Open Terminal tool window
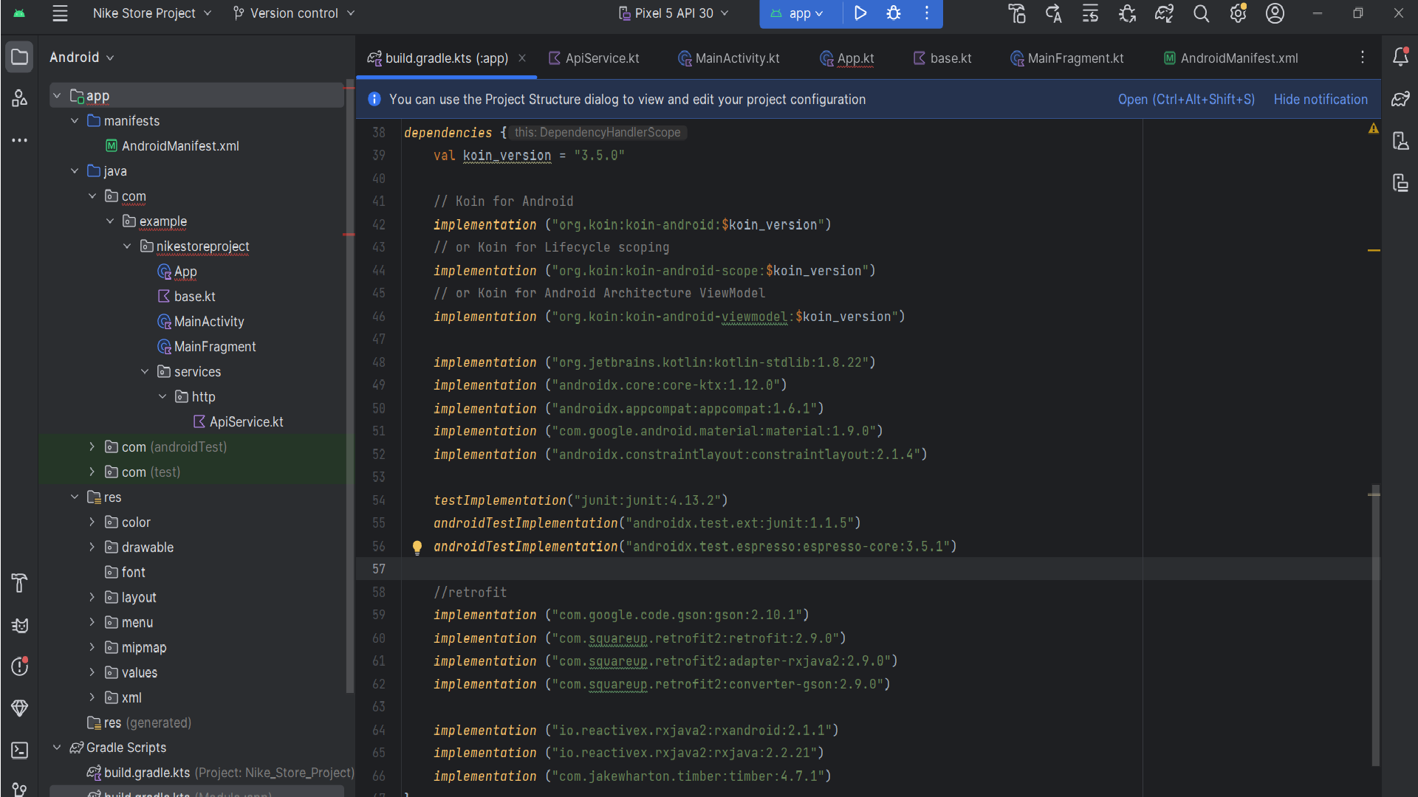 pos(20,751)
